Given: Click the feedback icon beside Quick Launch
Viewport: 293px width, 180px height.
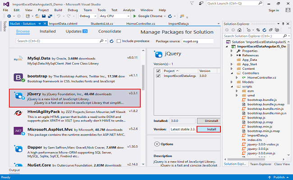Looking at the screenshot, I should (x=201, y=3).
